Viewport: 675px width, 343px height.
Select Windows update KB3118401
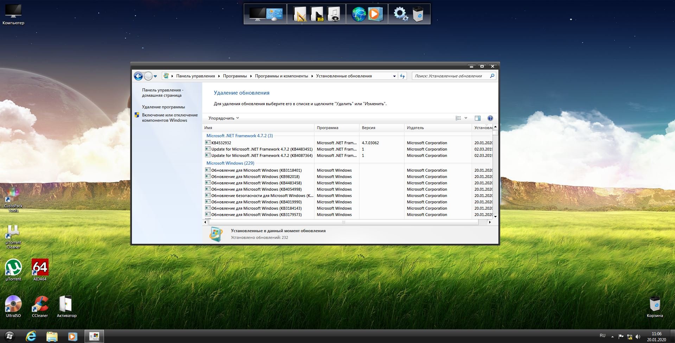[348, 170]
